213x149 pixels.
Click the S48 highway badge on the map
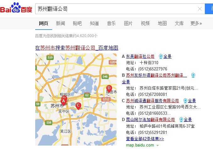(105, 77)
